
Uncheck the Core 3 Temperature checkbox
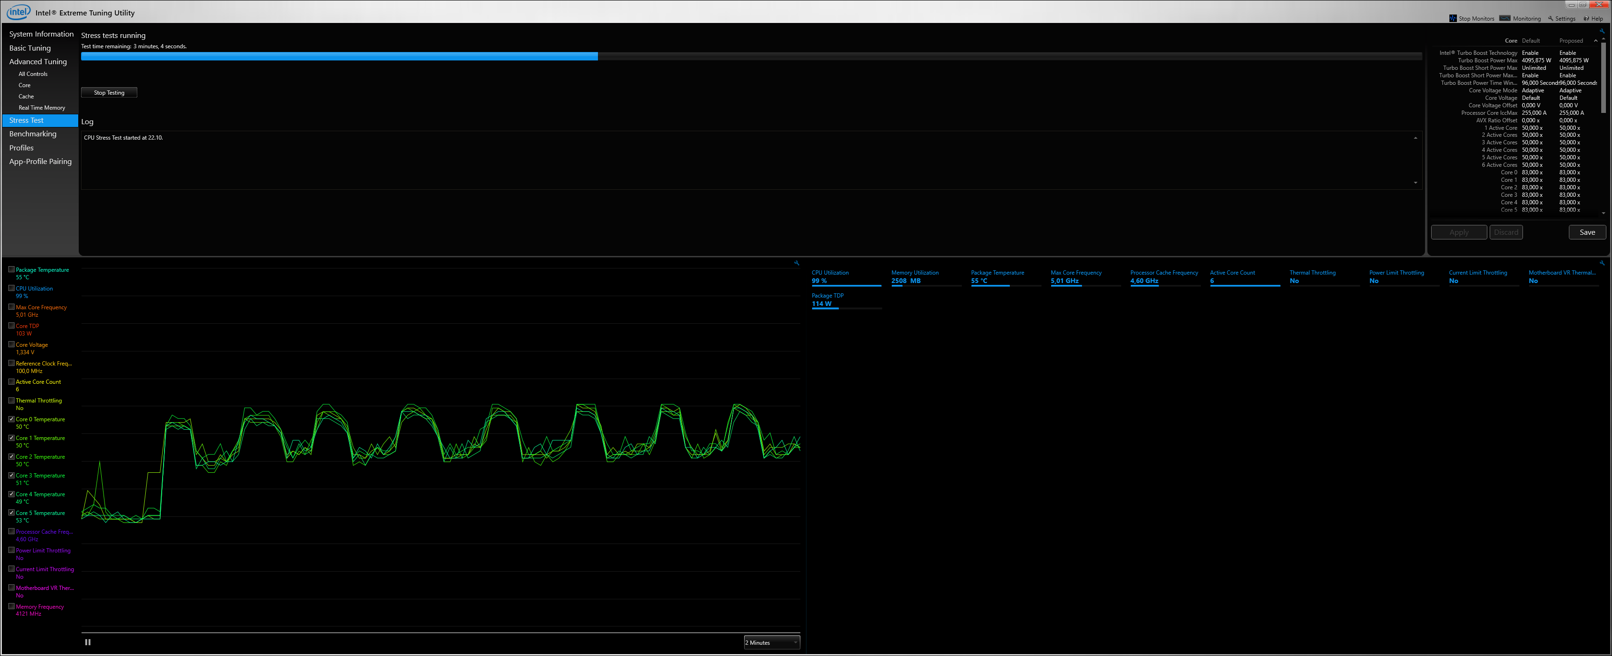[11, 475]
